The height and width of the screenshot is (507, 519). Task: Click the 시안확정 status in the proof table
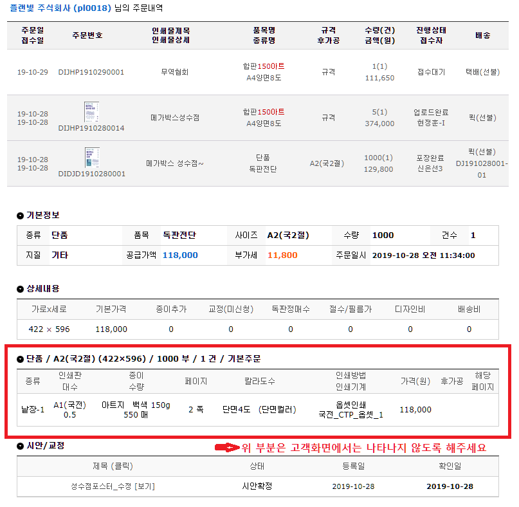tap(252, 486)
